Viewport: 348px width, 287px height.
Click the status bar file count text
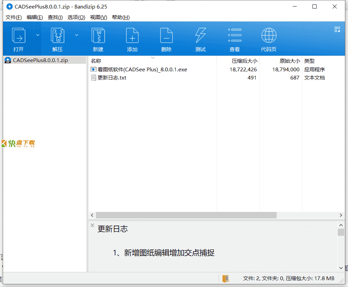[x=289, y=278]
